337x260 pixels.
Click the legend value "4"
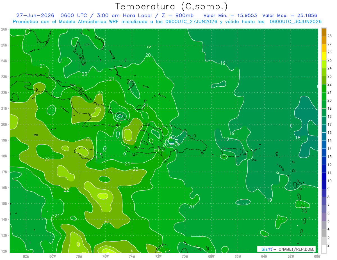[x=329, y=229]
